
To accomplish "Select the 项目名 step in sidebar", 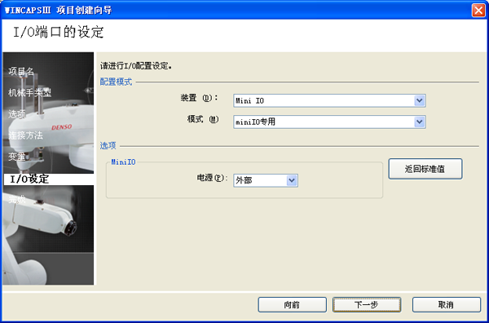I will click(x=21, y=72).
